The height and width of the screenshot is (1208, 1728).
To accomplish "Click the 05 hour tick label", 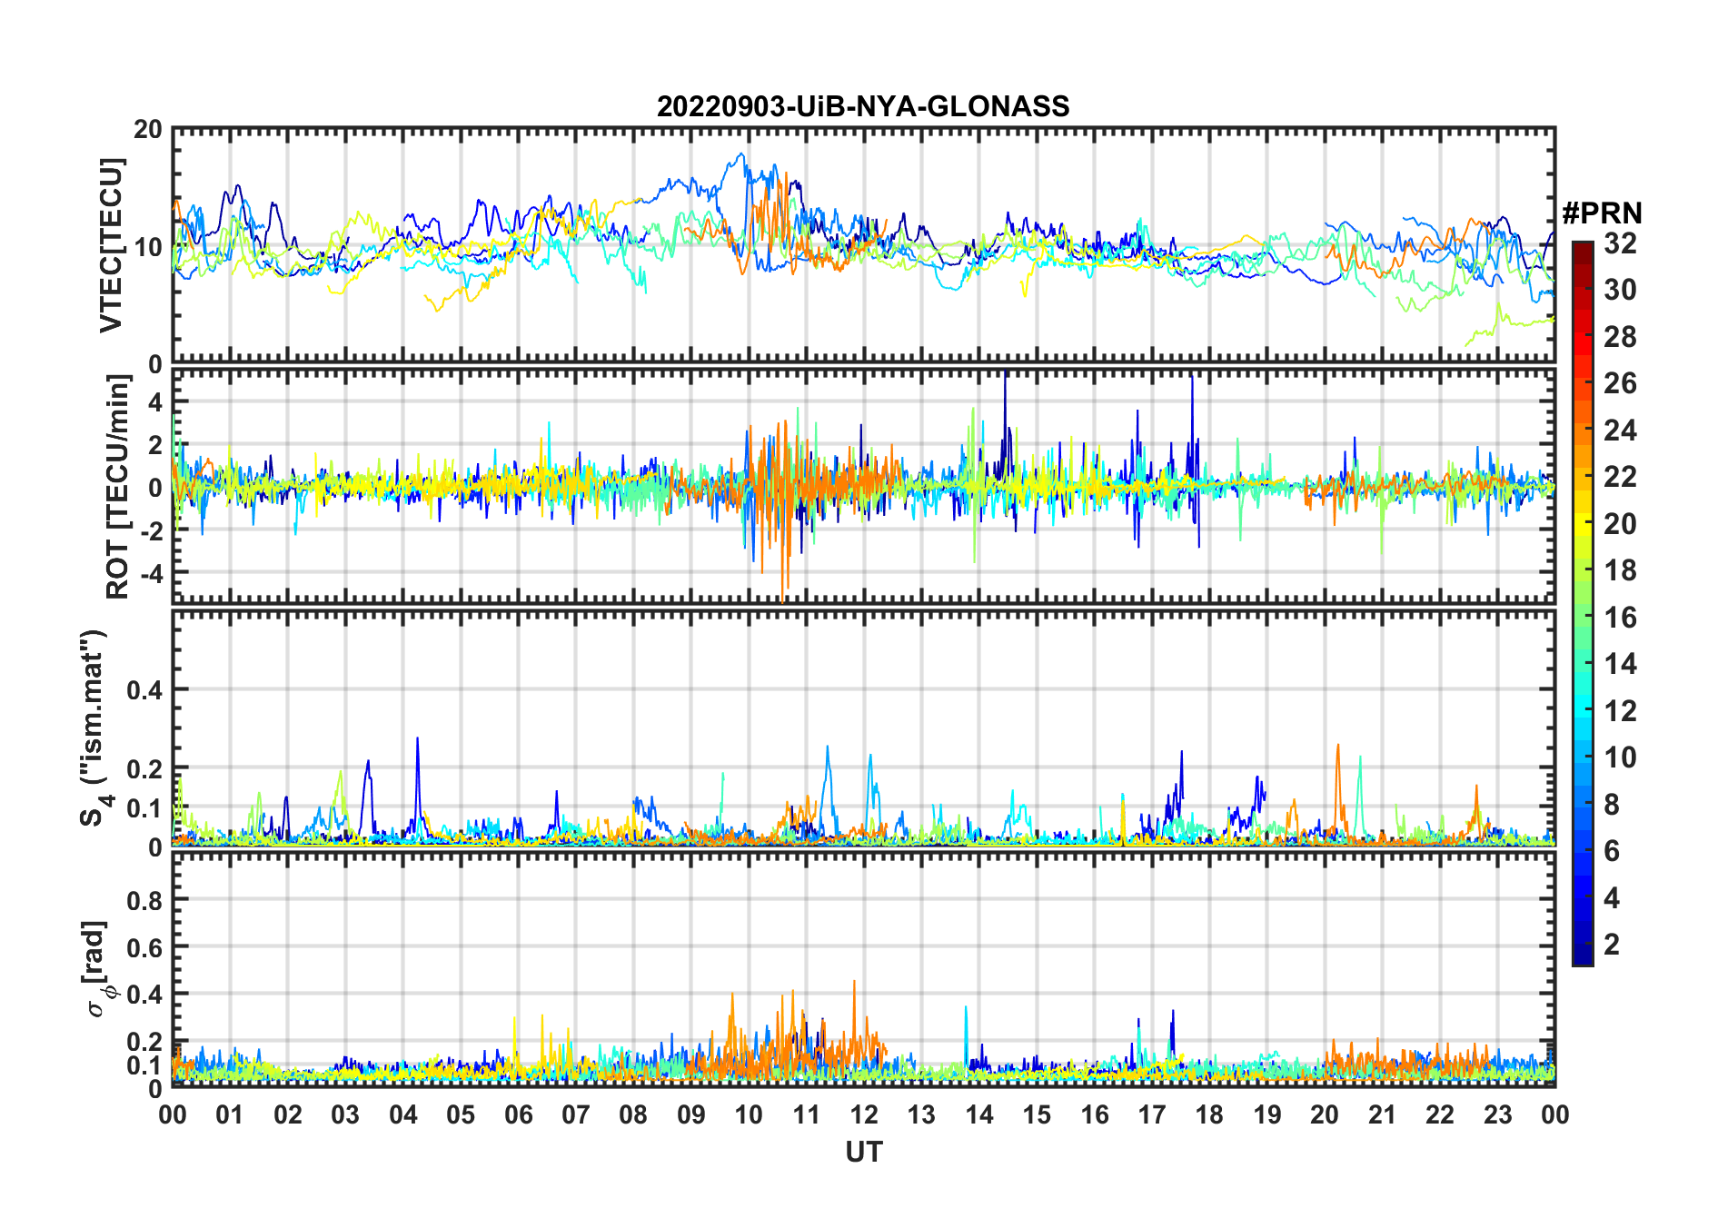I will pyautogui.click(x=461, y=1114).
